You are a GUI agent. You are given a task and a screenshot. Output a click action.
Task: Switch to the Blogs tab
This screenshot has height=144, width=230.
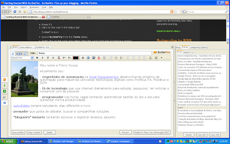click(x=178, y=47)
